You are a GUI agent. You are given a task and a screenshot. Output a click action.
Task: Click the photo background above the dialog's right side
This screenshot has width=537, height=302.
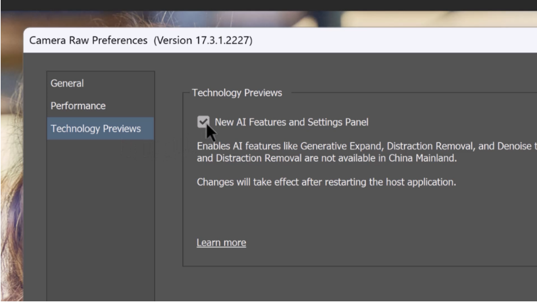pyautogui.click(x=439, y=19)
